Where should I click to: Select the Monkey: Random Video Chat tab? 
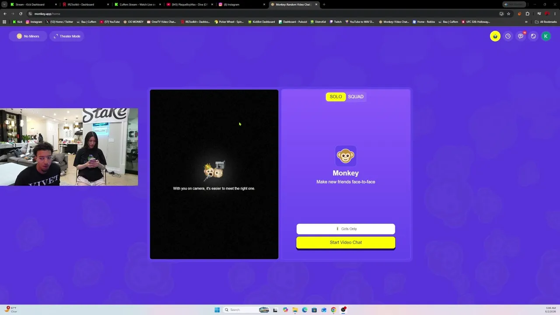(x=294, y=4)
